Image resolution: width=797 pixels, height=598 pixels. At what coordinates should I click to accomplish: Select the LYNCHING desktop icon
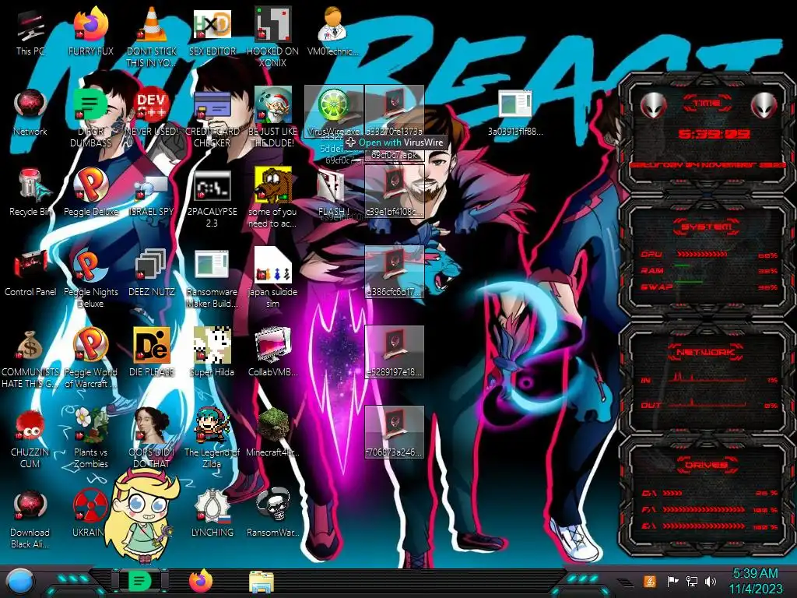click(x=212, y=514)
